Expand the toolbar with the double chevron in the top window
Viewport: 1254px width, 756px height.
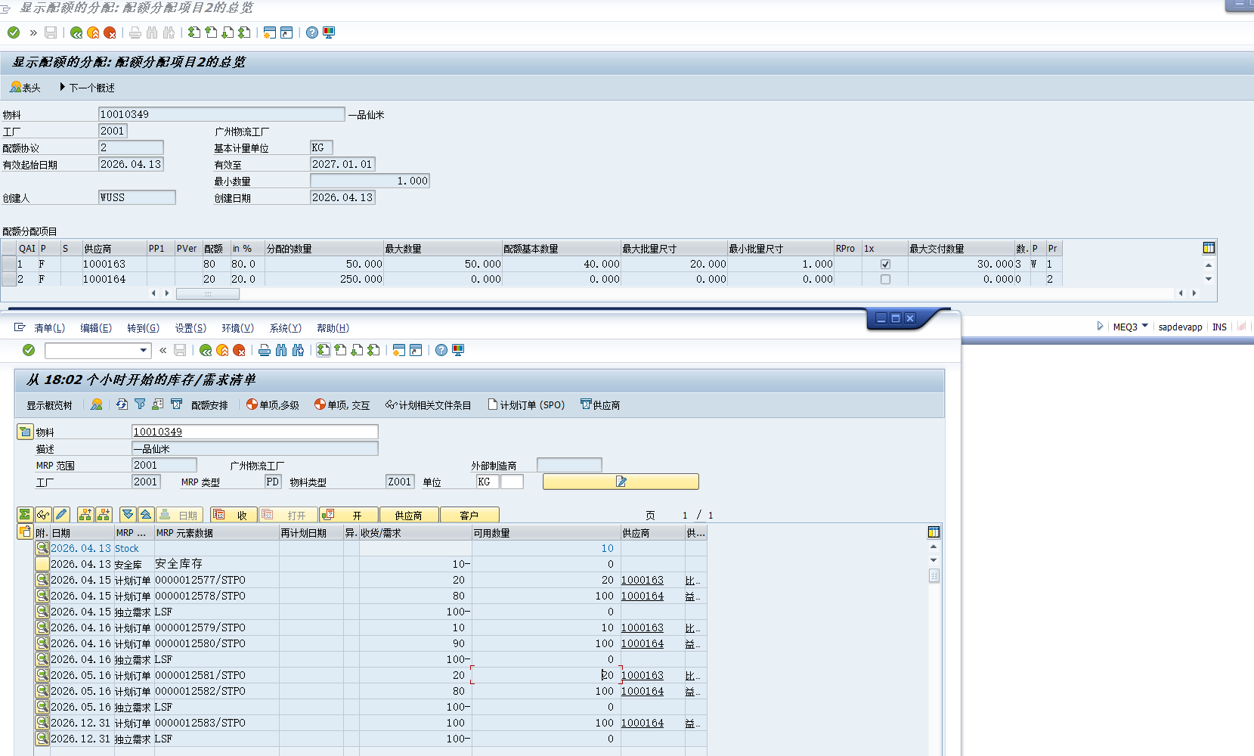(x=33, y=33)
